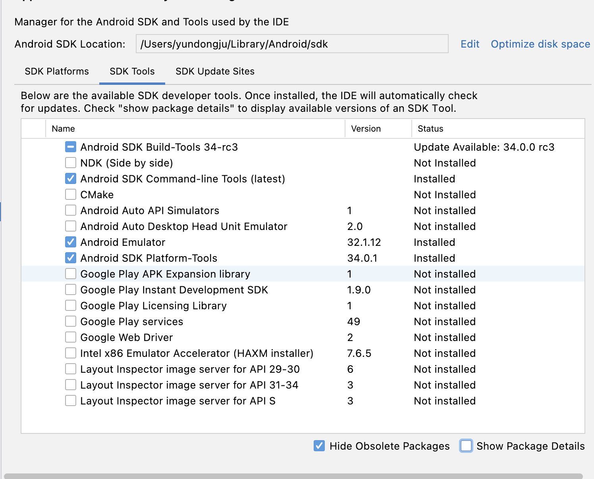The image size is (594, 479).
Task: Check Google Play services checkbox
Action: point(71,322)
